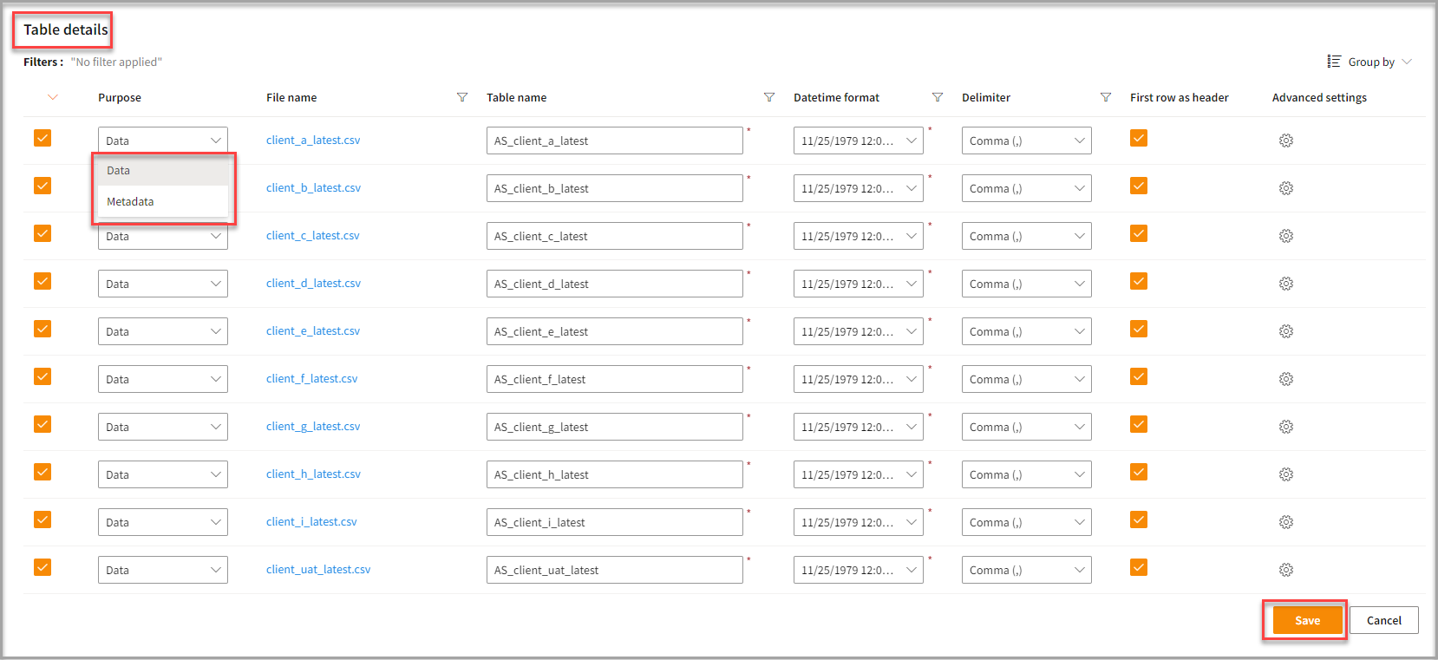The image size is (1438, 660).
Task: Open advanced settings gear for client_g_latest.csv
Action: click(1285, 427)
